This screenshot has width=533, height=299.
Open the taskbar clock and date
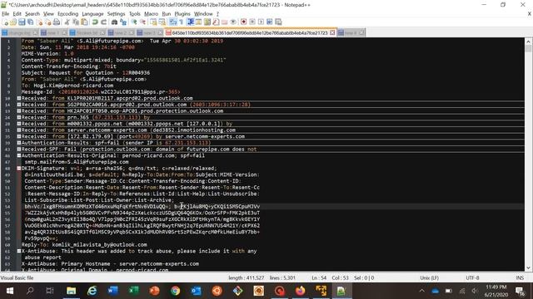coord(496,291)
